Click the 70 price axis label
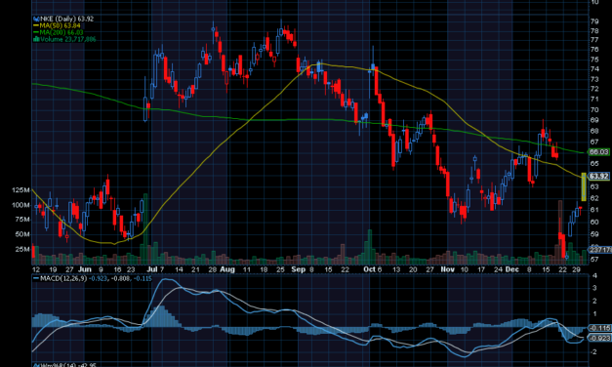 pyautogui.click(x=594, y=109)
